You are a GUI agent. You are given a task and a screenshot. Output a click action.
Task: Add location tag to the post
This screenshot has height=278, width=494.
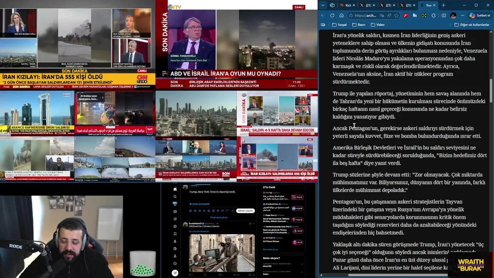coord(218,211)
